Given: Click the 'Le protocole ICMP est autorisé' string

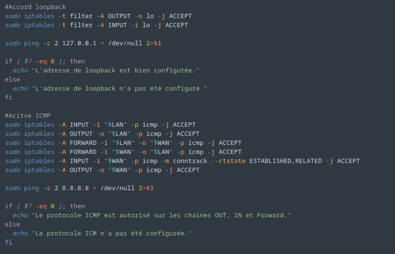Looking at the screenshot, I should [x=161, y=215].
